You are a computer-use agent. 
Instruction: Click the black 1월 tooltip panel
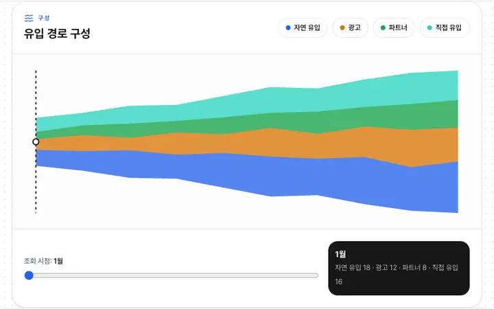click(x=399, y=268)
